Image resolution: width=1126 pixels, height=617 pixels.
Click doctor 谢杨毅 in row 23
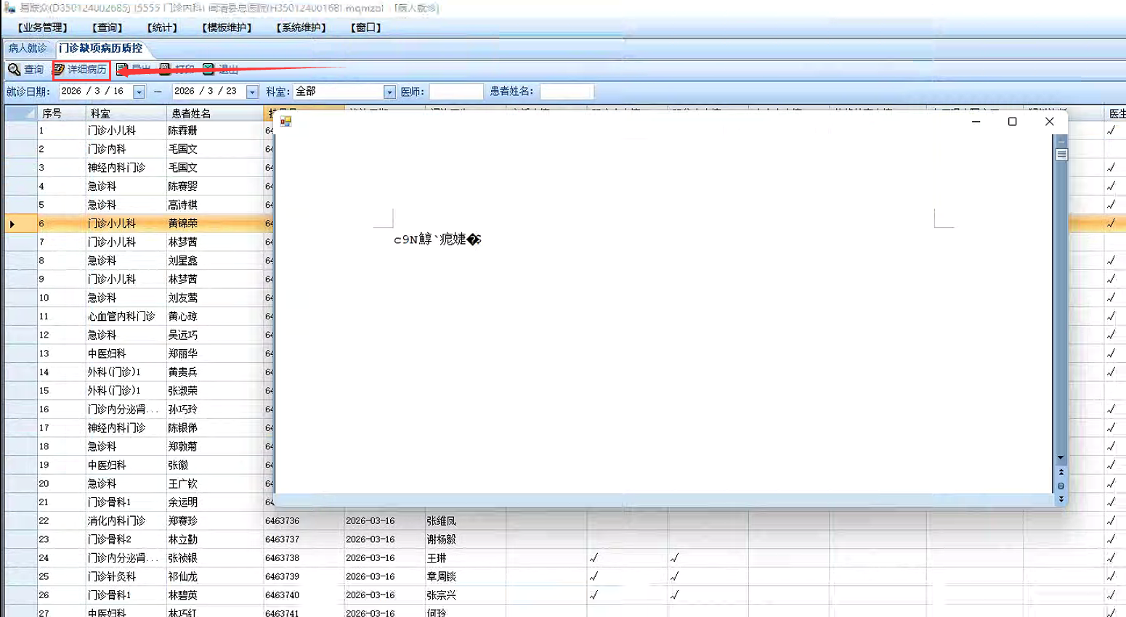tap(442, 540)
